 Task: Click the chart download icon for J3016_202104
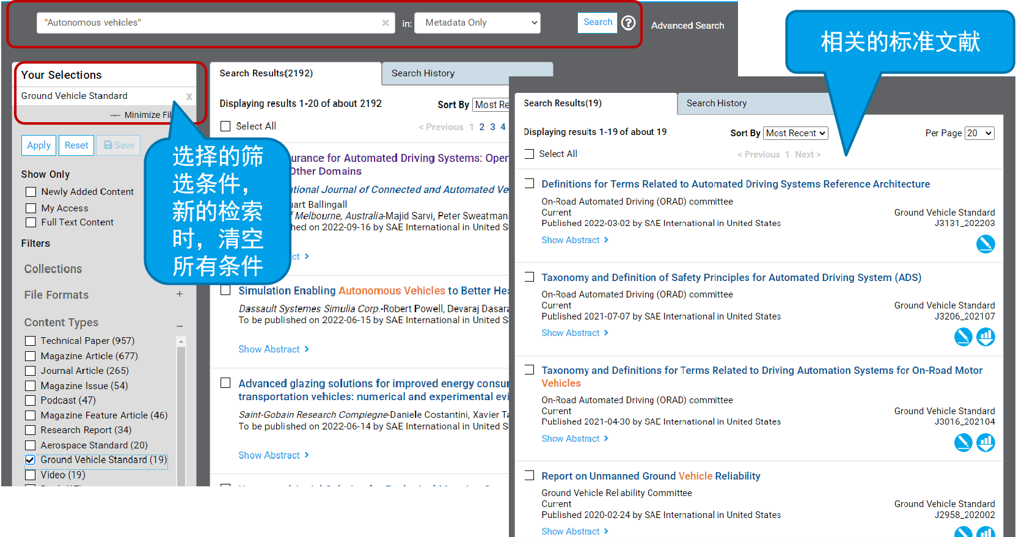tap(985, 442)
